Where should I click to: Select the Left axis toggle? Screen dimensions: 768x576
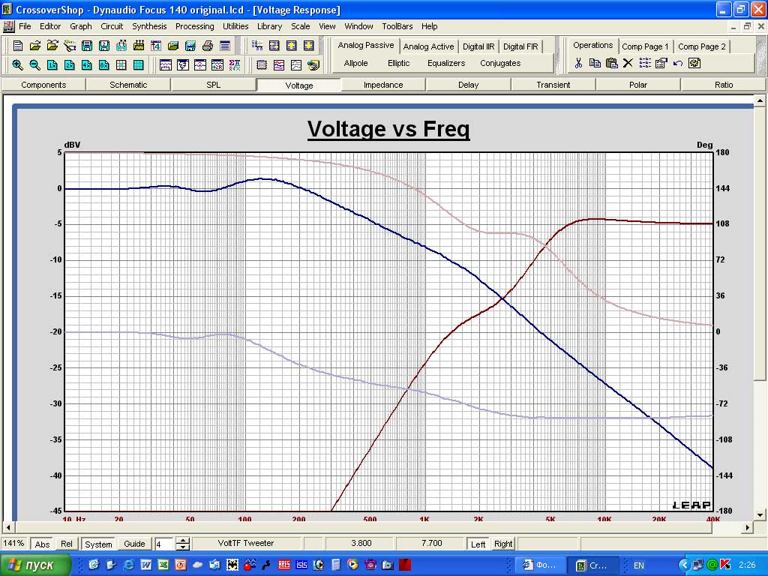(x=478, y=544)
